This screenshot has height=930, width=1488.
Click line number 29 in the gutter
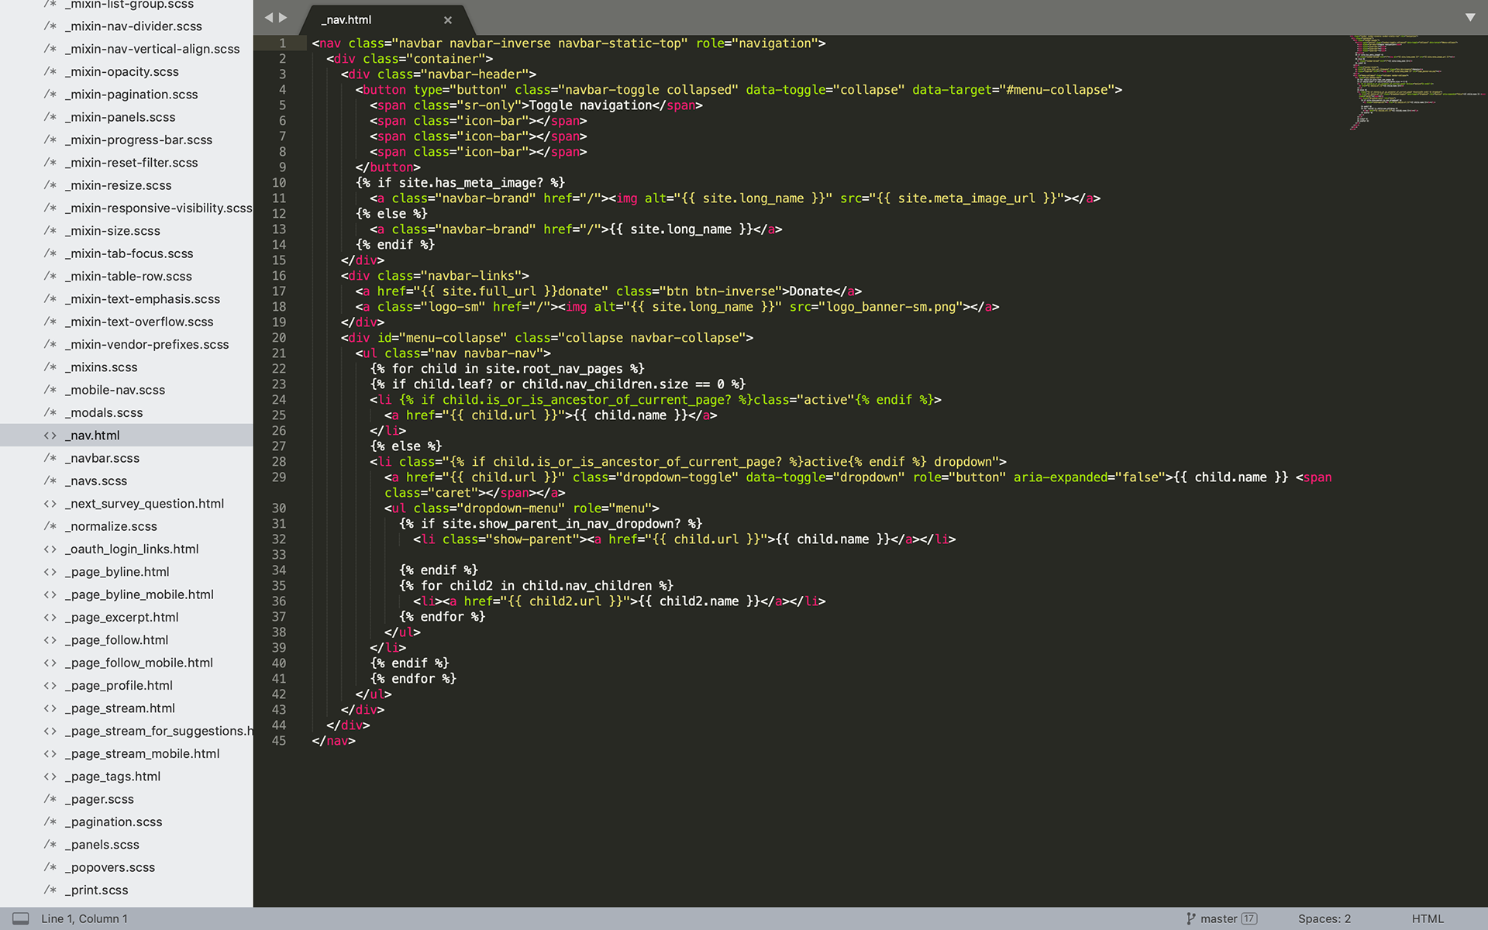[x=278, y=477]
